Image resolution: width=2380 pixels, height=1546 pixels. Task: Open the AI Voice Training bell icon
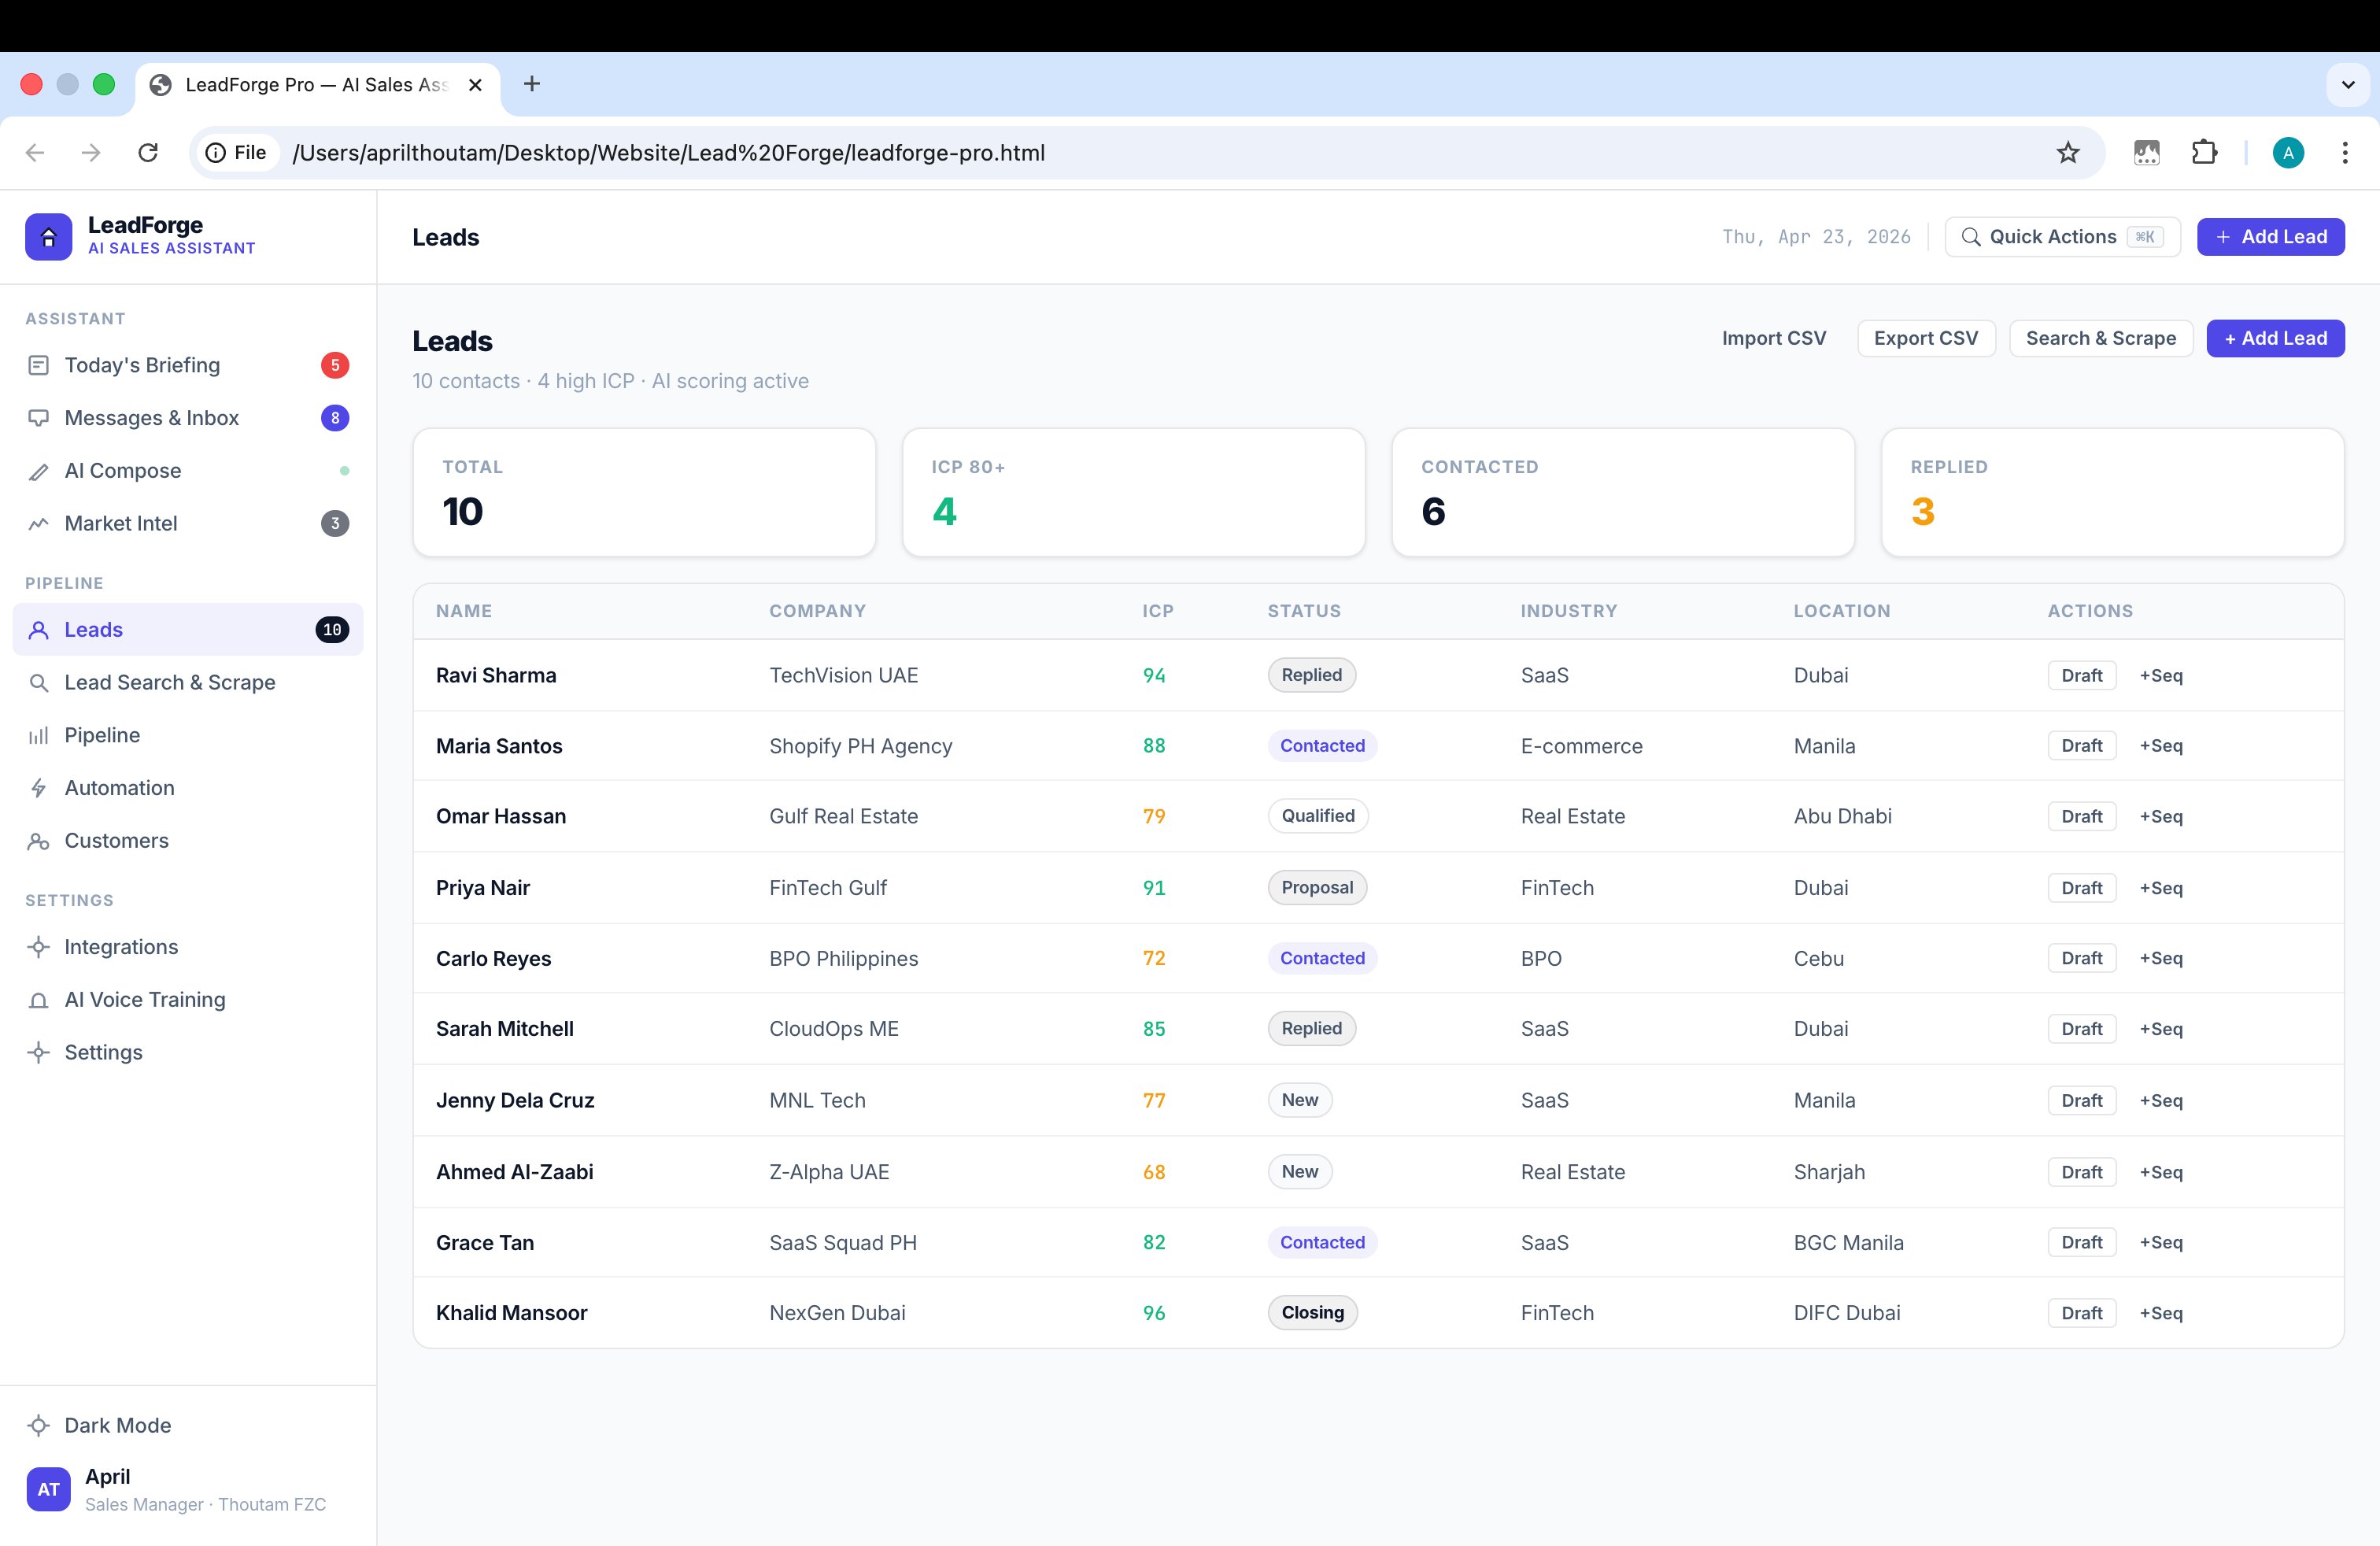[39, 1000]
